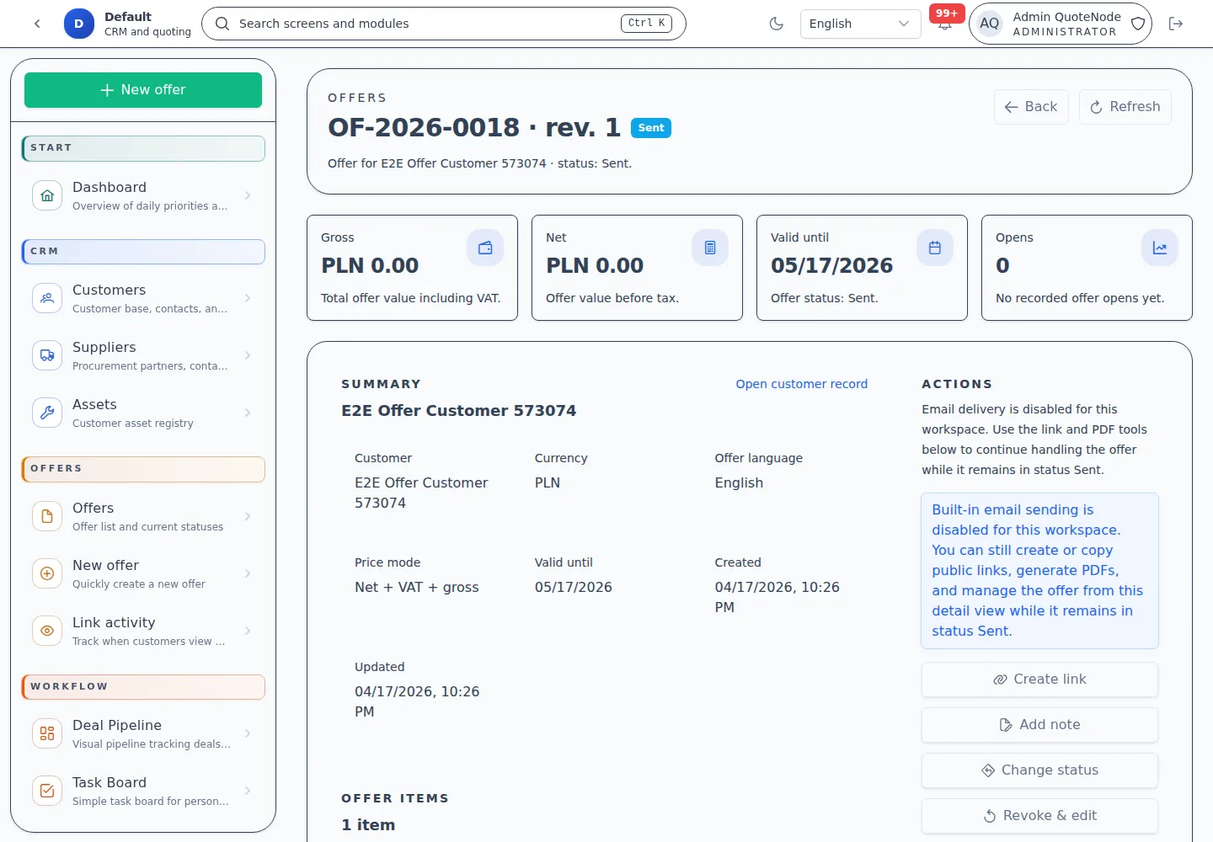Viewport: 1213px width, 842px height.
Task: Click the Offers document icon
Action: pyautogui.click(x=47, y=516)
